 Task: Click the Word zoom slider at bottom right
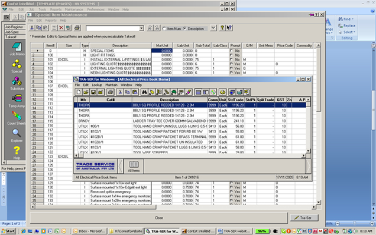coord(355,224)
